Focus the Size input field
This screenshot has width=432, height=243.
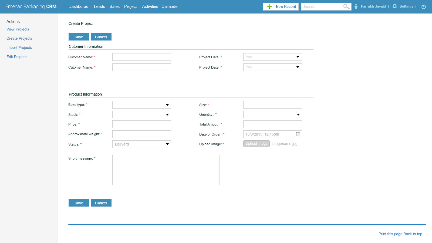(272, 105)
